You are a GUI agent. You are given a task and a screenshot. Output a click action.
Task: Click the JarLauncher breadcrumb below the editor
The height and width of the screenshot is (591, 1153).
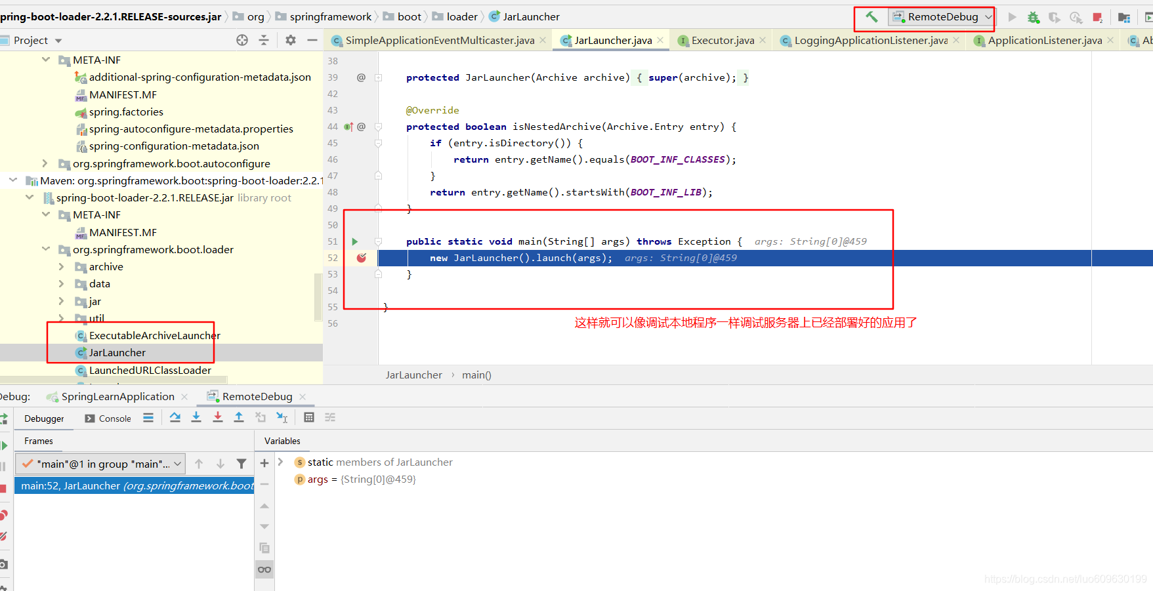click(x=414, y=375)
